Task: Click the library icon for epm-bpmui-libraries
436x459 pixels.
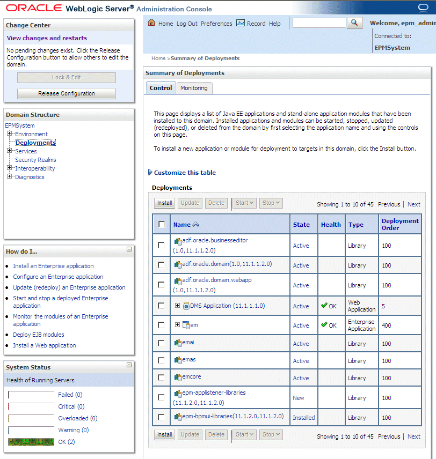Action: click(x=178, y=417)
